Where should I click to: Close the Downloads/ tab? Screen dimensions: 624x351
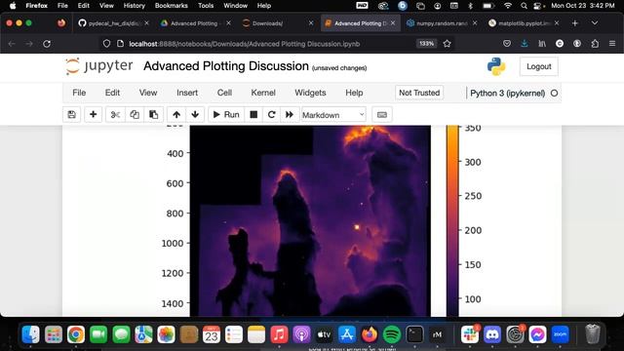(311, 23)
